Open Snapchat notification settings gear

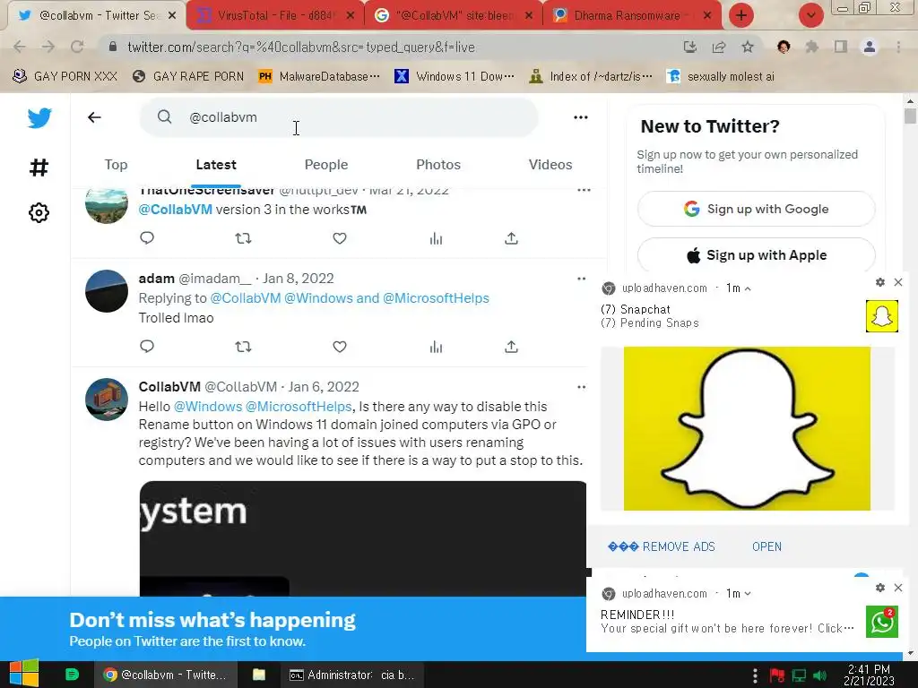point(880,282)
